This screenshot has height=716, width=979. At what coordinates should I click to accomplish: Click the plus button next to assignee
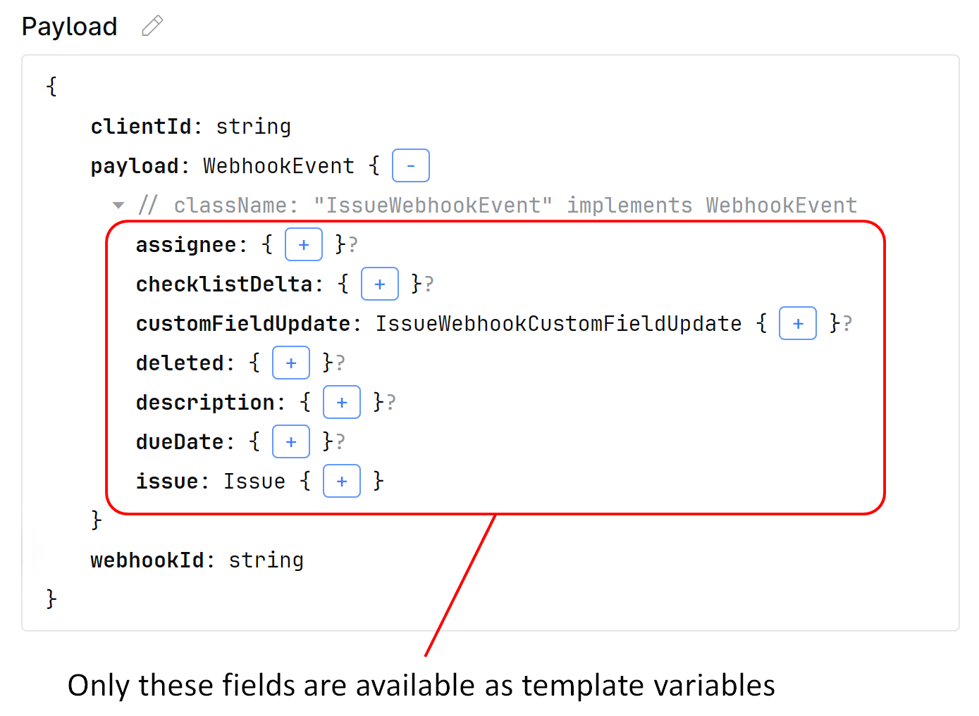coord(303,244)
